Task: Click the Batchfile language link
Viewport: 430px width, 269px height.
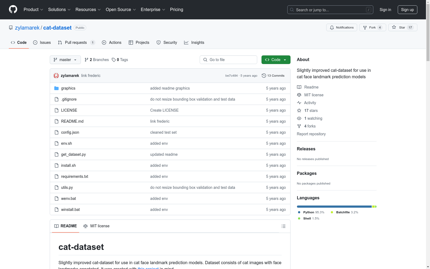Action: (x=345, y=212)
